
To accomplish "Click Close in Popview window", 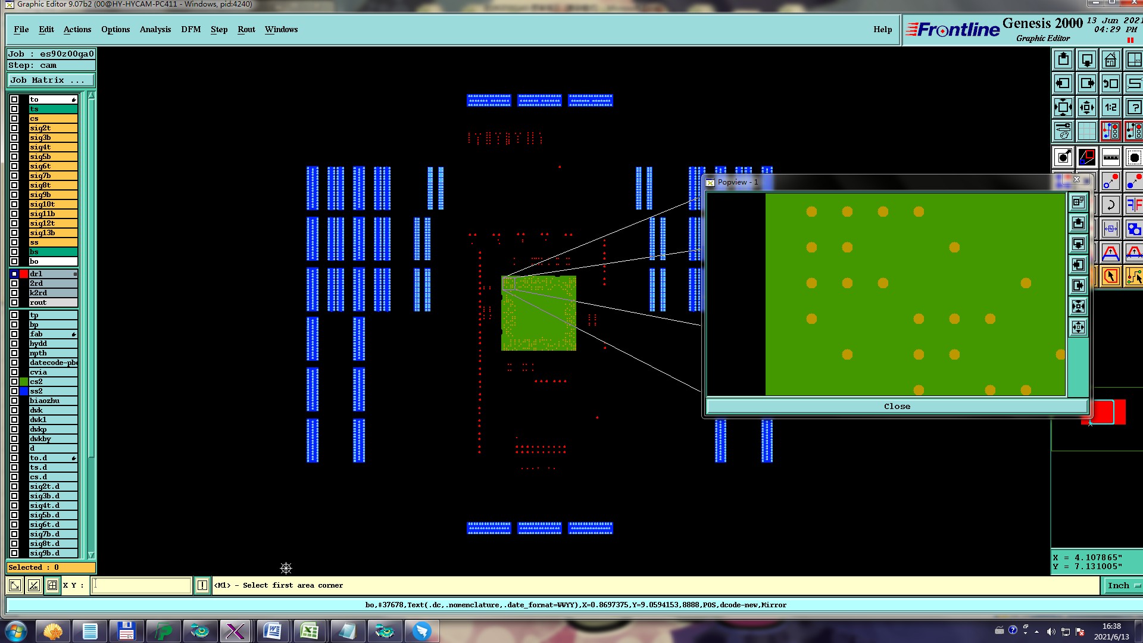I will pyautogui.click(x=897, y=407).
